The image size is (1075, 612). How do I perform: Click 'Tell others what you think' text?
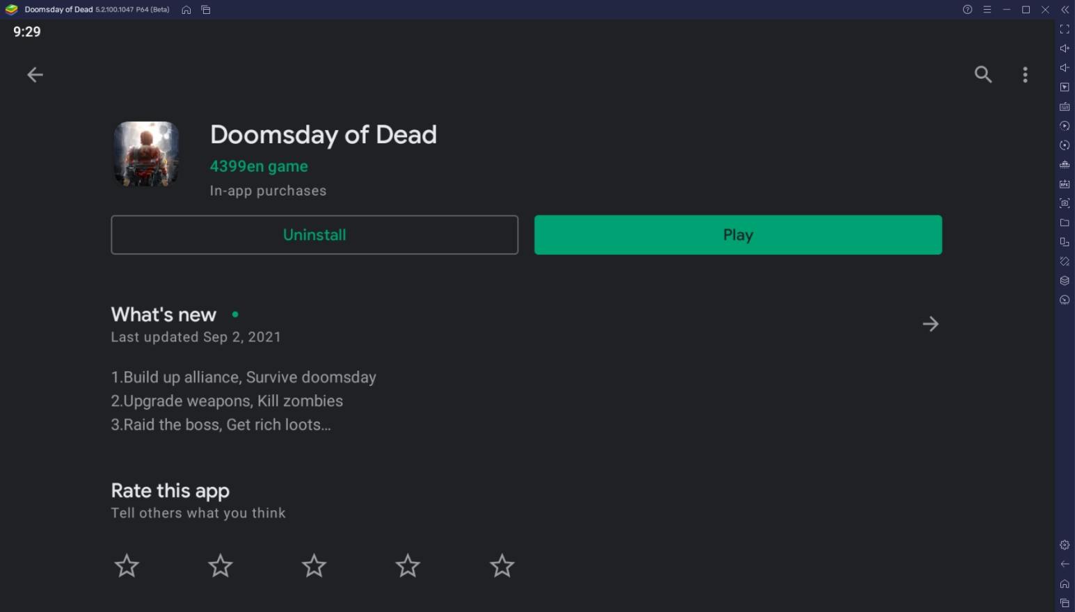(198, 513)
